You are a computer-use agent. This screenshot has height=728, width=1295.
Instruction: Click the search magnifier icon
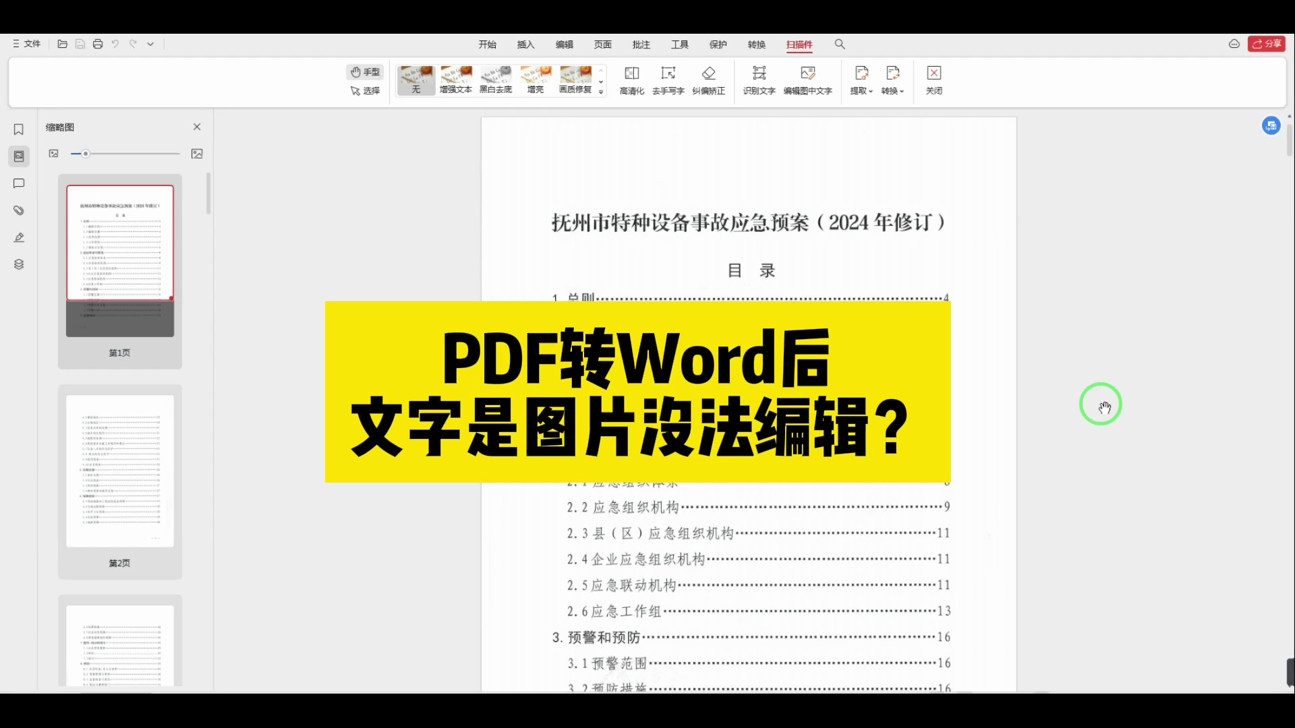[x=840, y=44]
